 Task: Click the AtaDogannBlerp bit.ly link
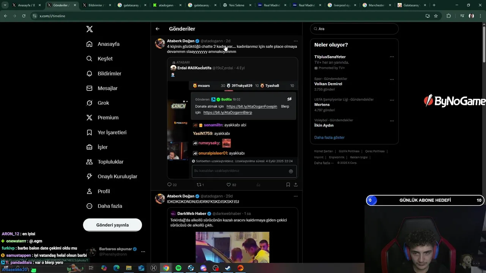pyautogui.click(x=228, y=113)
